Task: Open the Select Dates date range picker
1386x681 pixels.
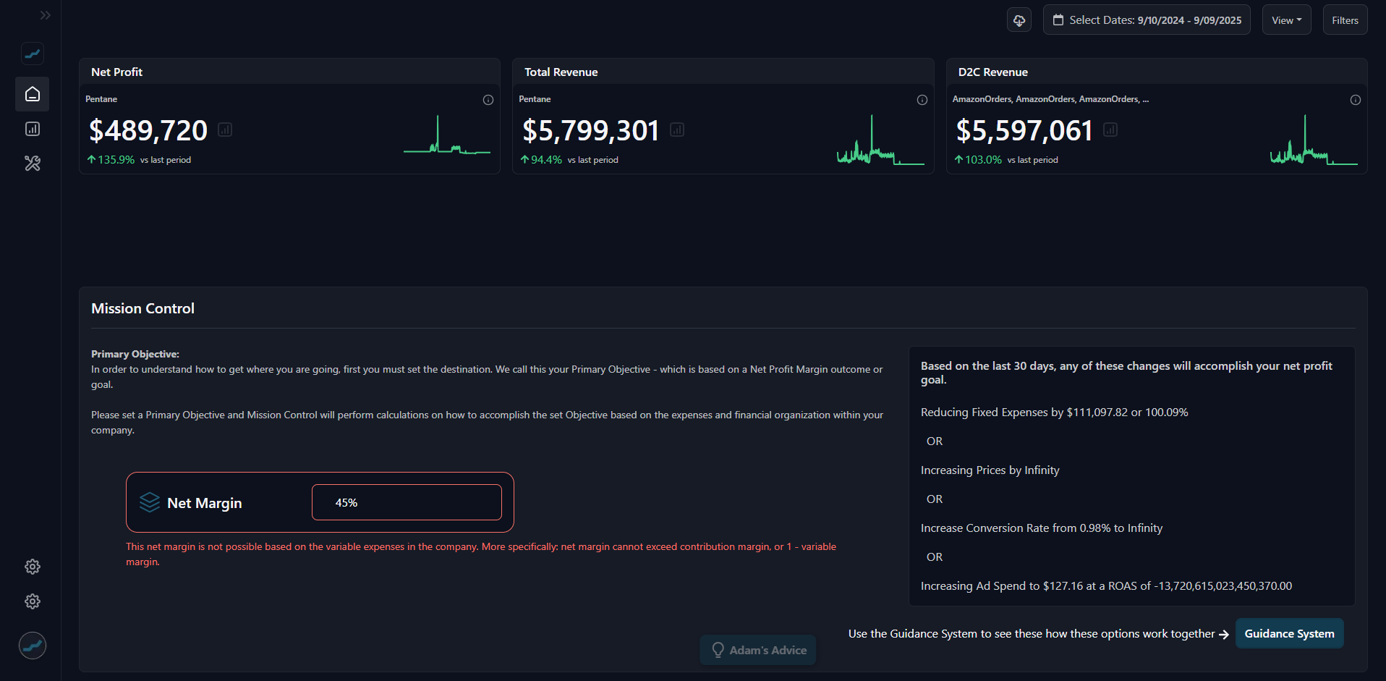Action: (1146, 20)
